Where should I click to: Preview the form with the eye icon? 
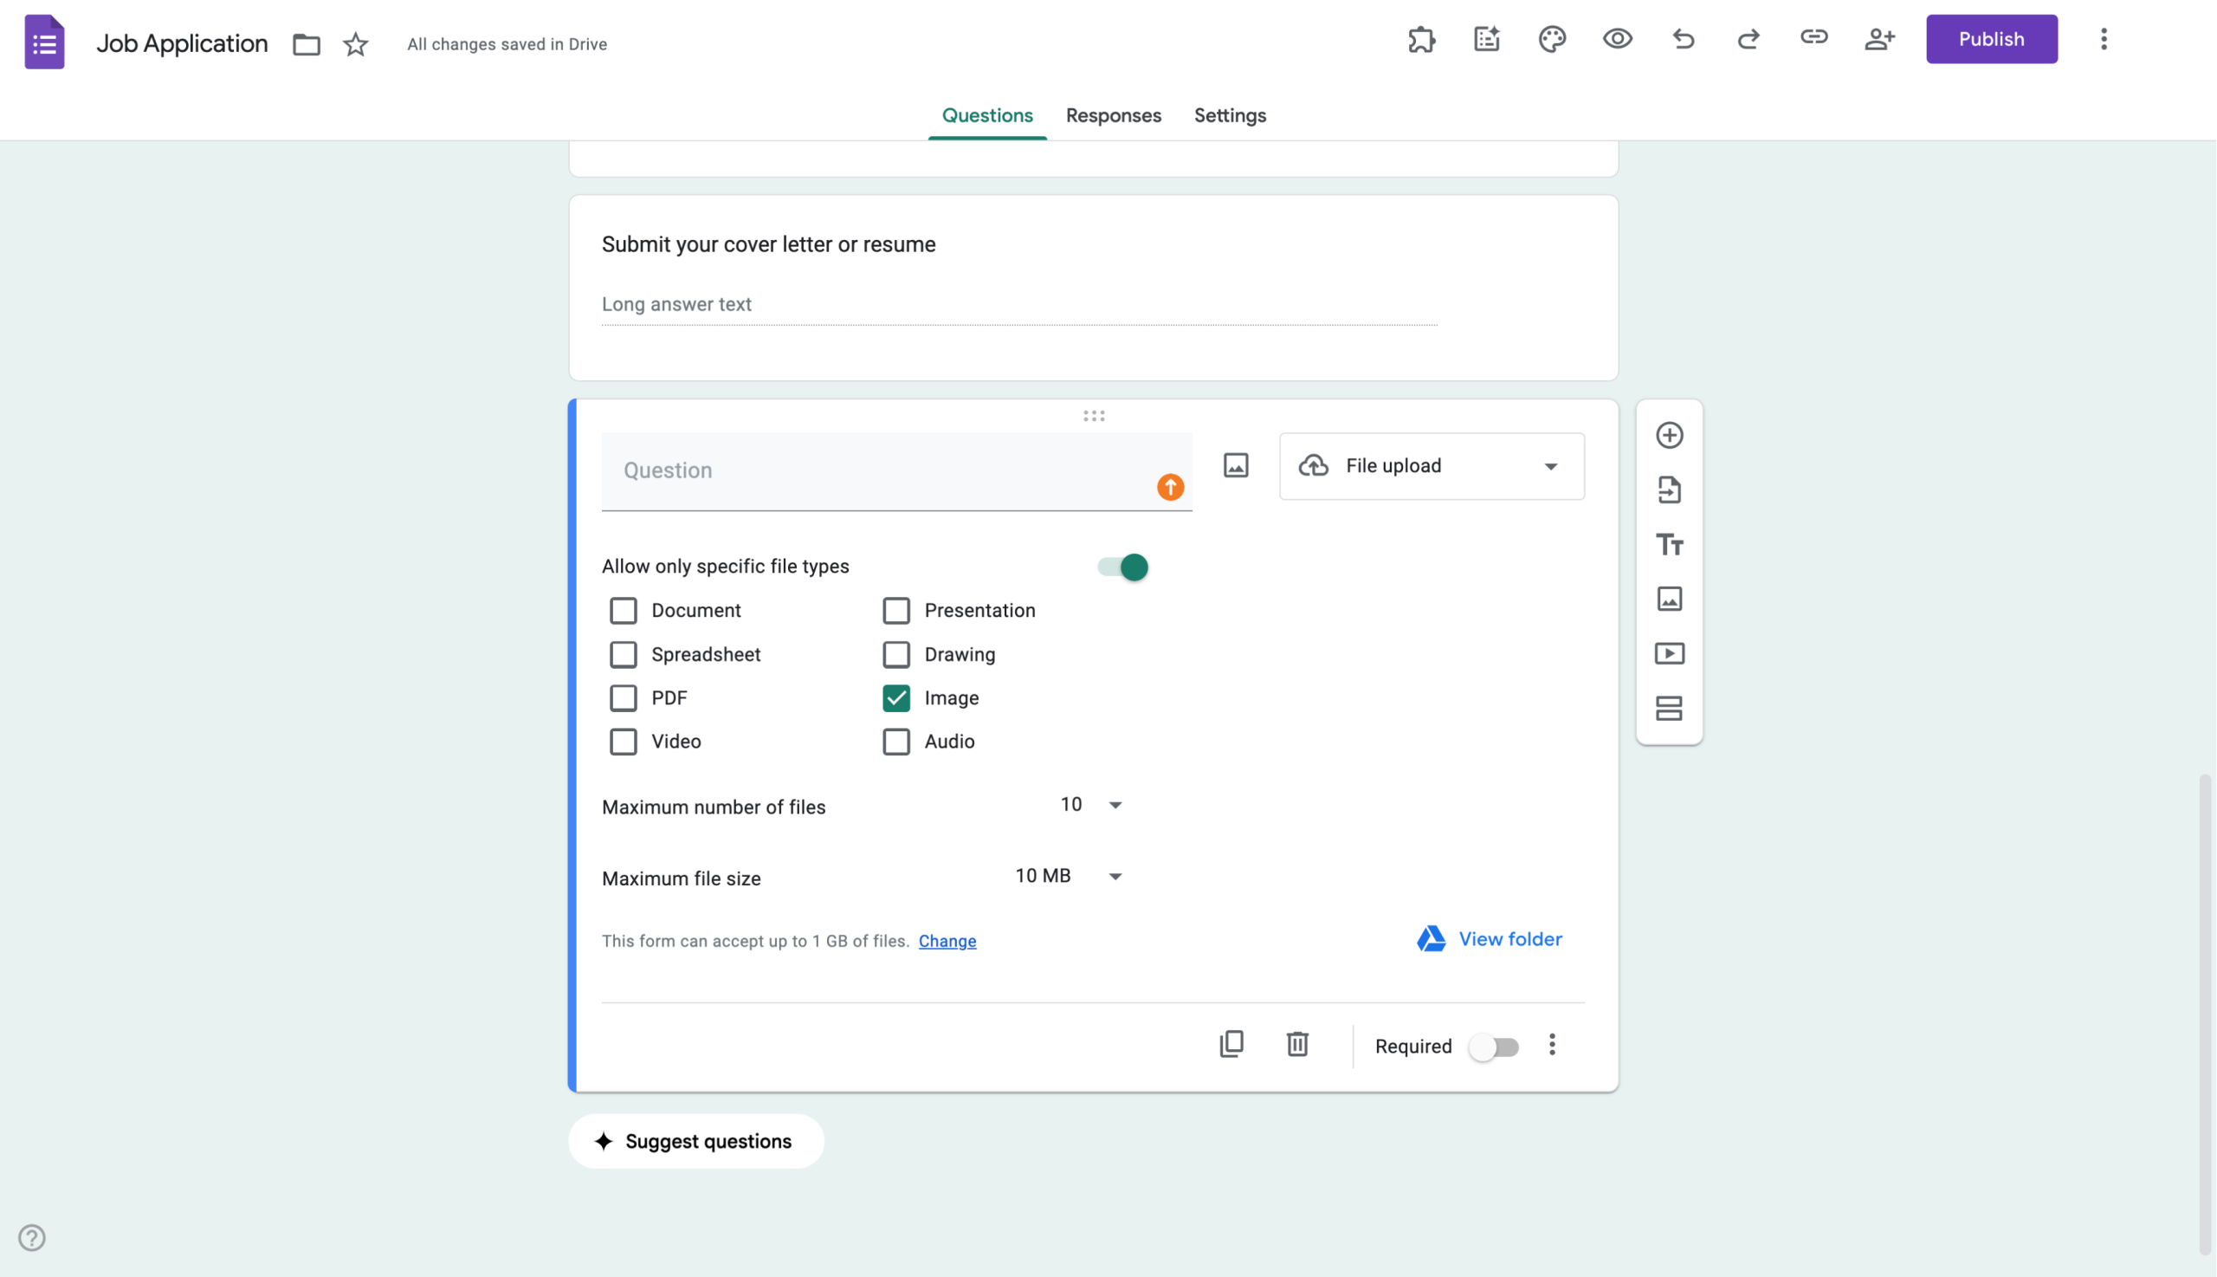coord(1616,39)
